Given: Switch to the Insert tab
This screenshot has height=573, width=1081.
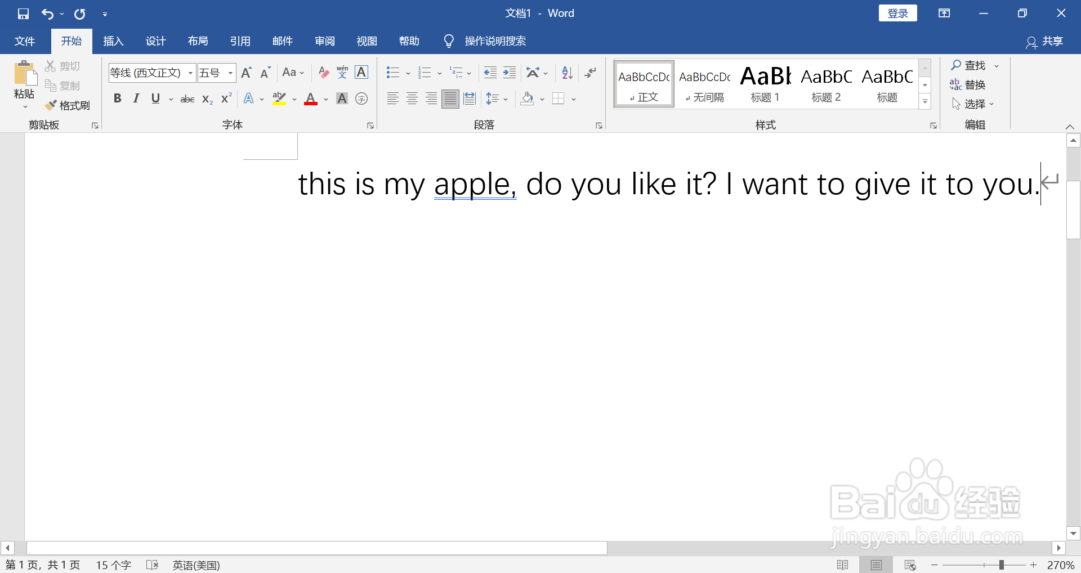Looking at the screenshot, I should click(113, 41).
